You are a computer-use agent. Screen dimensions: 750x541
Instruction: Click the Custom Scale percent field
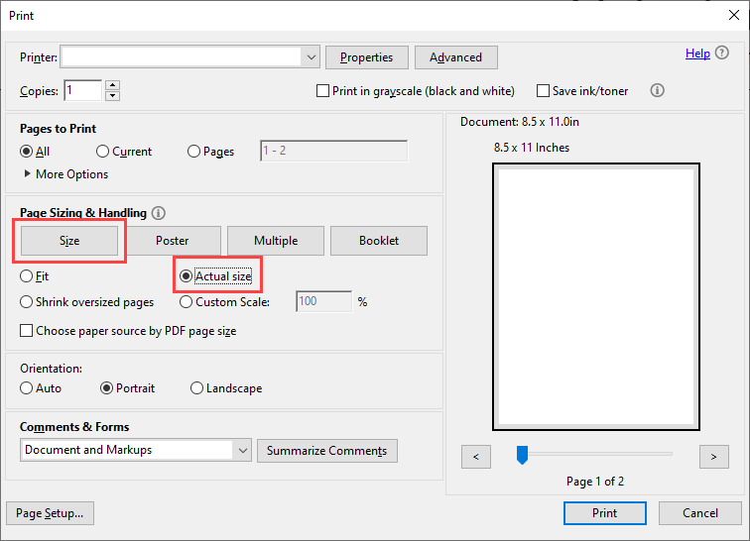[323, 301]
